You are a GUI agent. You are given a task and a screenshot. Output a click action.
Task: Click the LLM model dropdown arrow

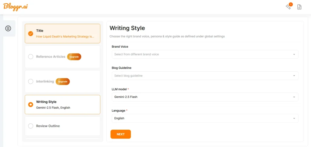(294, 97)
